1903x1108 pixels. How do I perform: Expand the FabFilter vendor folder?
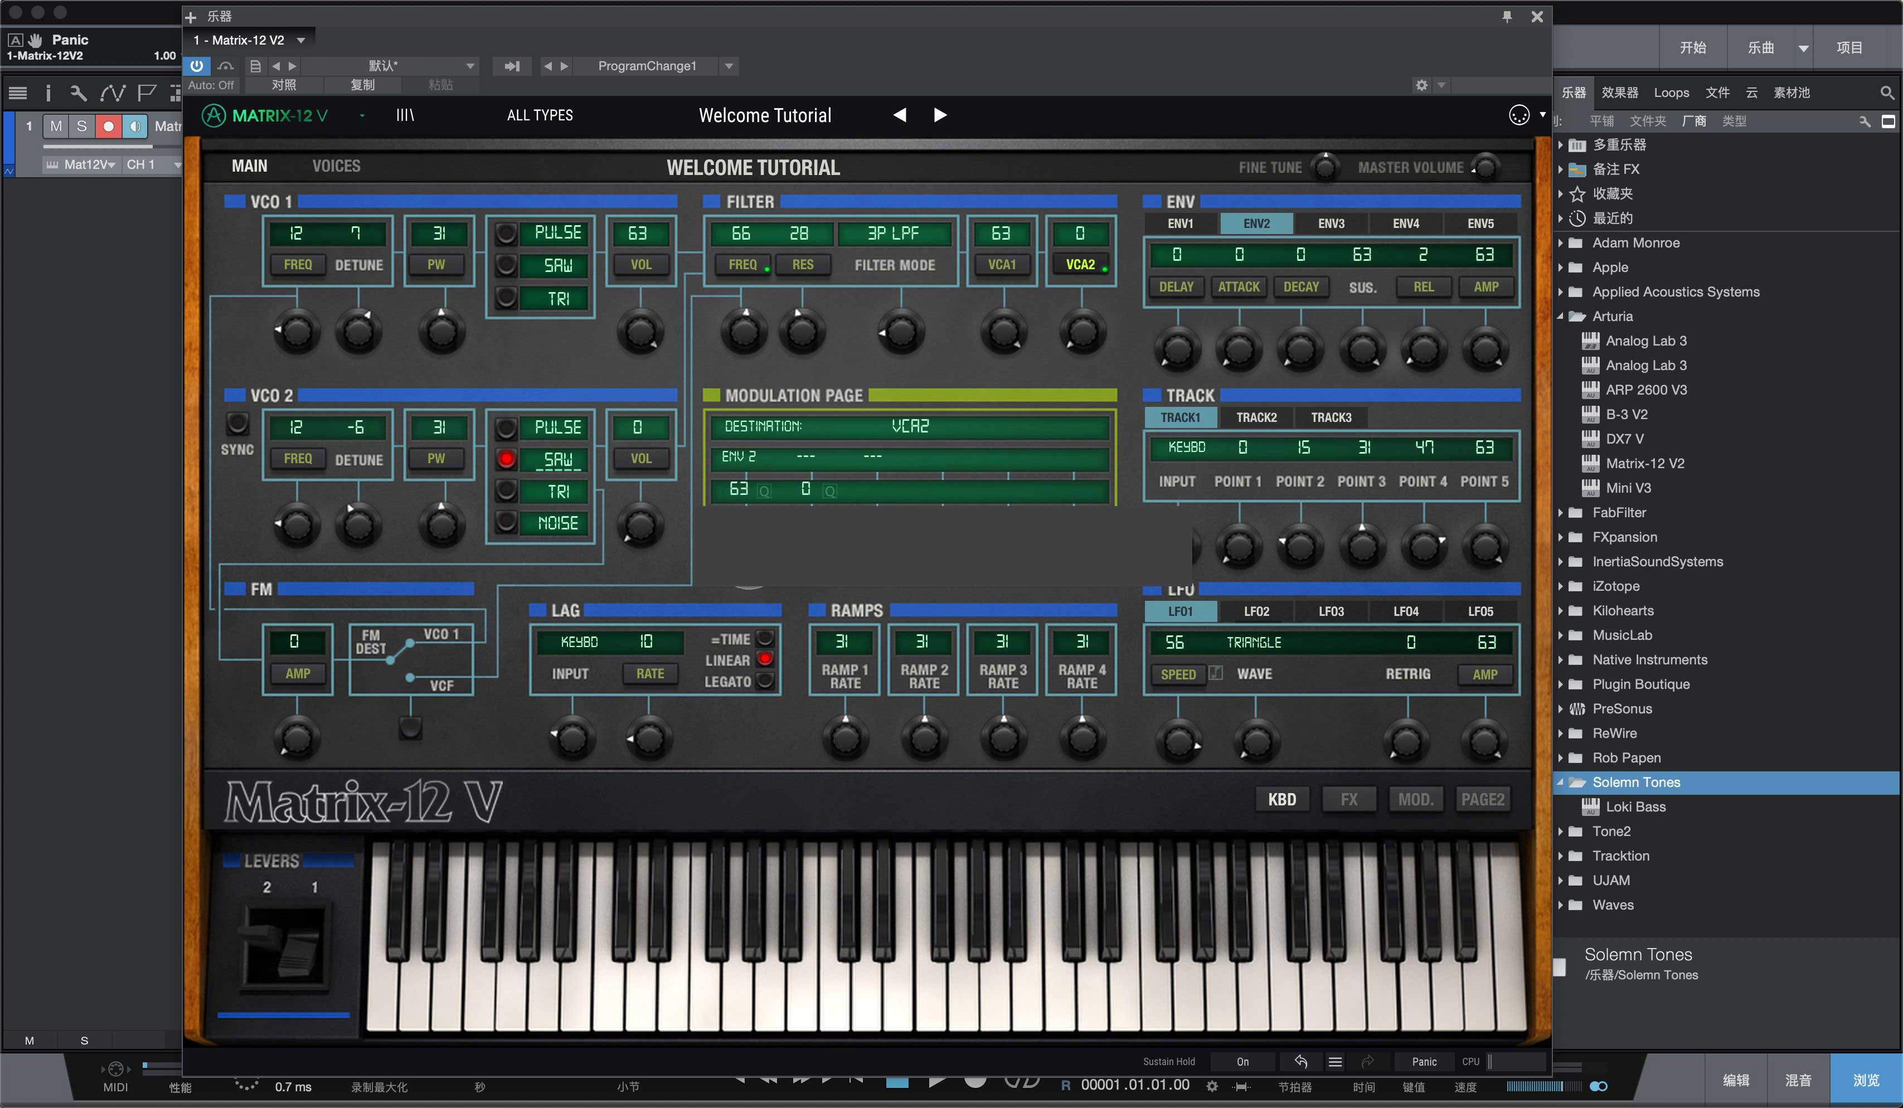(1560, 512)
